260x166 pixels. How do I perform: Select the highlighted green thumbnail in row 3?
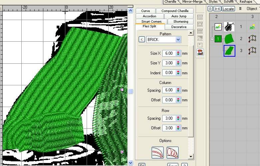pos(229,51)
